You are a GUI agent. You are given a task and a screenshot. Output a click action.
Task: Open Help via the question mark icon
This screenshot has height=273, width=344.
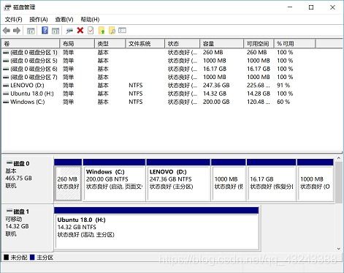click(x=45, y=31)
